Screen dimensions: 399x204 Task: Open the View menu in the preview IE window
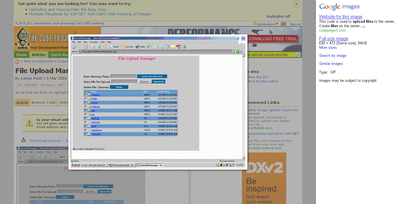click(x=85, y=42)
